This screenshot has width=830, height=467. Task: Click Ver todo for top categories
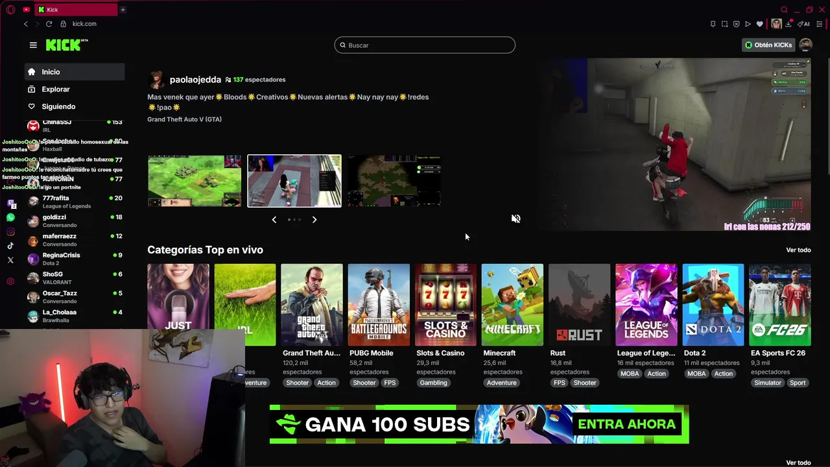[x=798, y=250]
